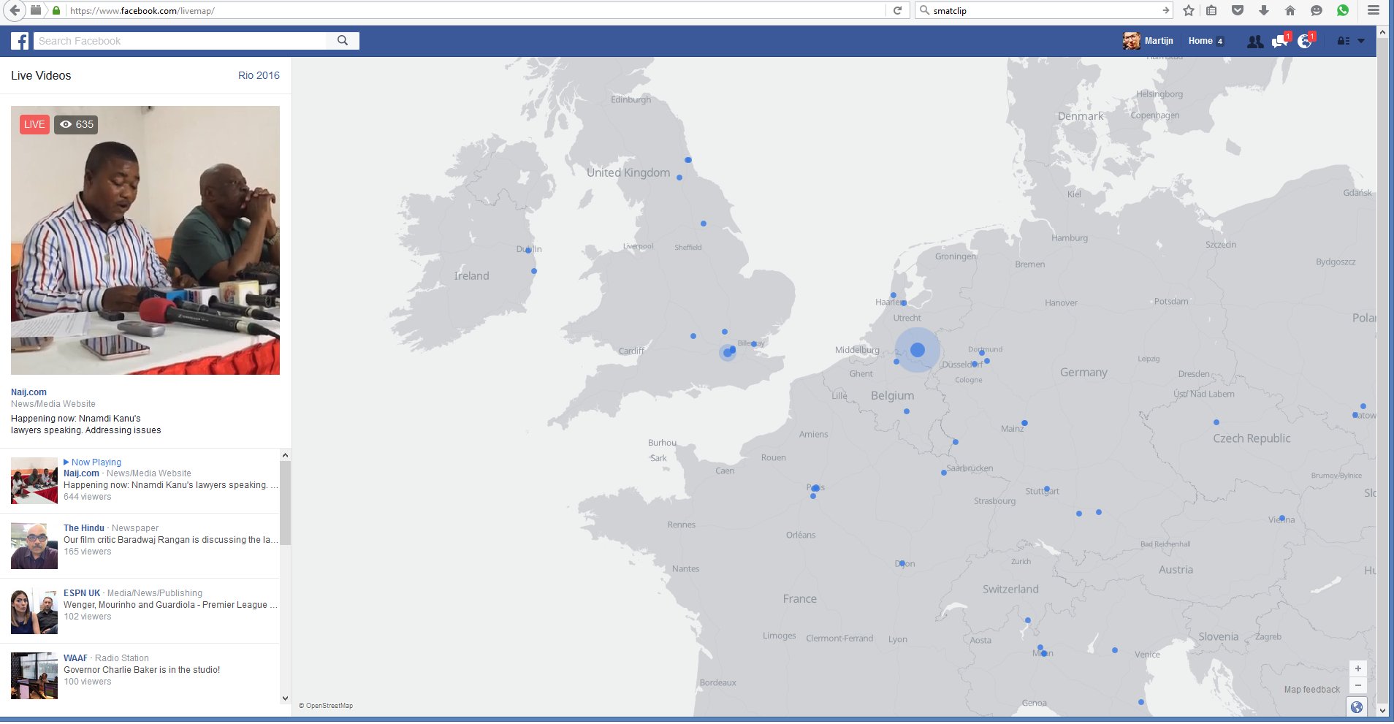Screen dimensions: 1394x724
Task: Open The Hindu page link in the list
Action: (x=84, y=528)
